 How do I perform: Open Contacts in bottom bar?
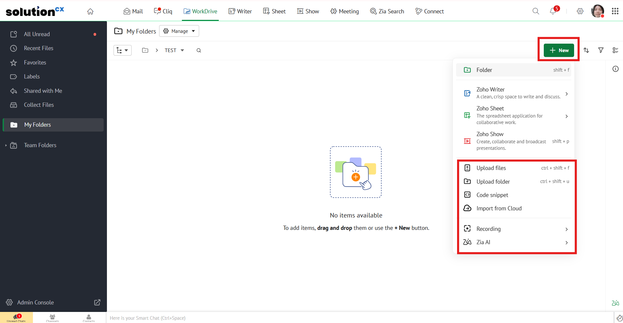tap(89, 317)
